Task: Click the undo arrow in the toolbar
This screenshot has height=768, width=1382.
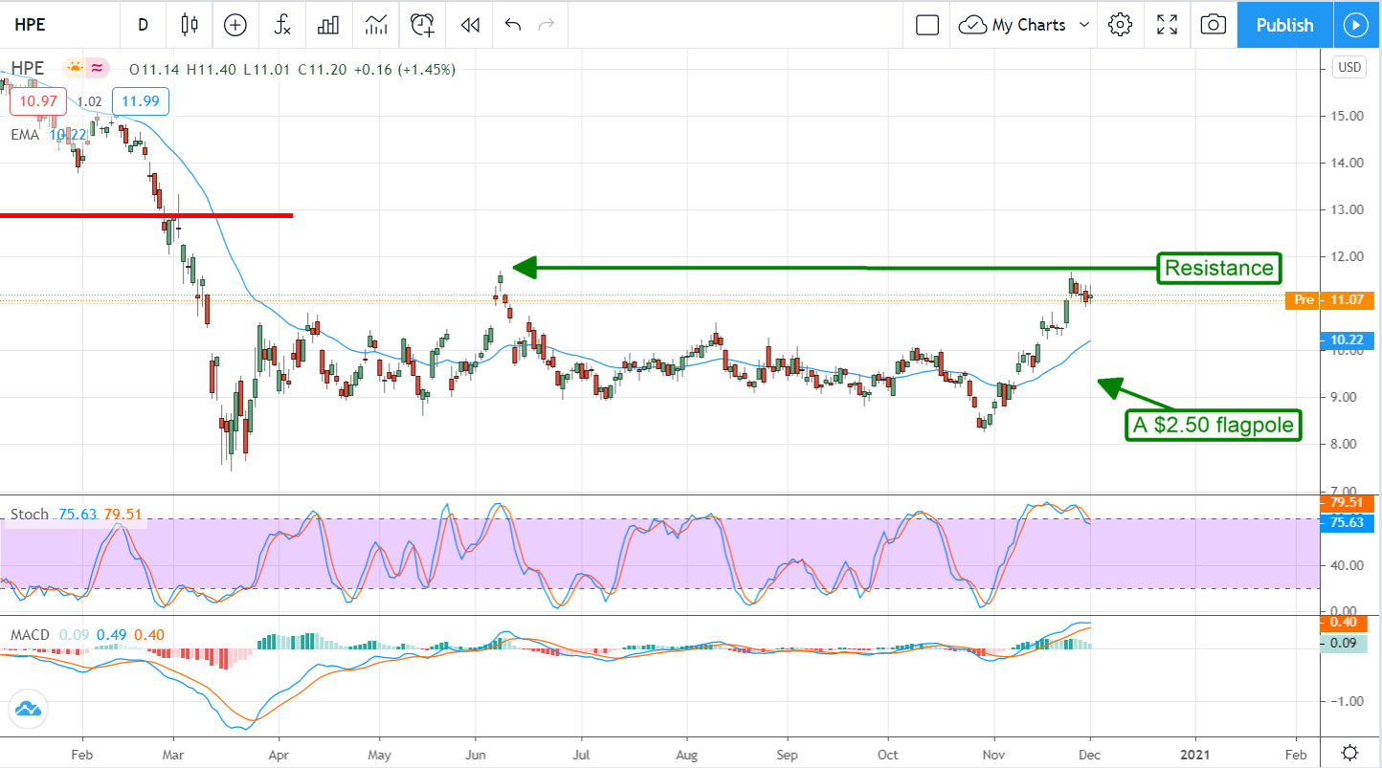Action: coord(513,25)
